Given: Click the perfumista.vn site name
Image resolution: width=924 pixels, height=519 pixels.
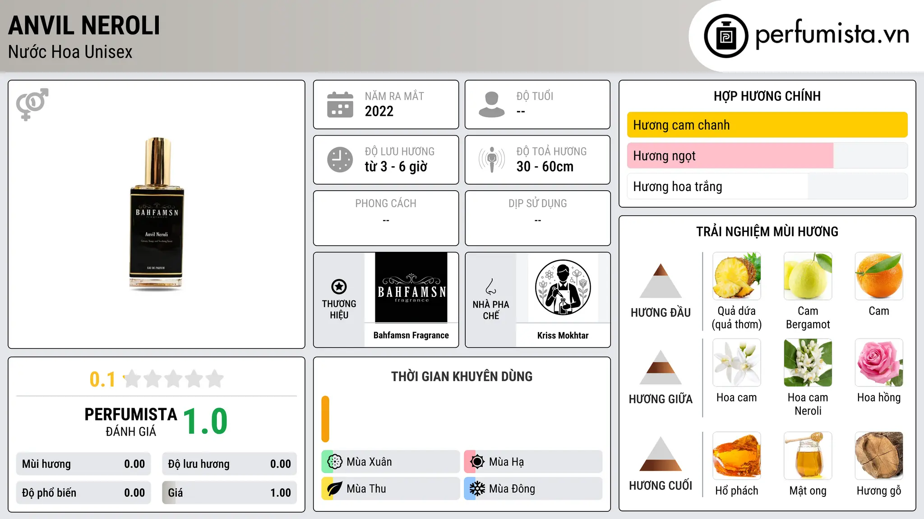Looking at the screenshot, I should pyautogui.click(x=832, y=35).
